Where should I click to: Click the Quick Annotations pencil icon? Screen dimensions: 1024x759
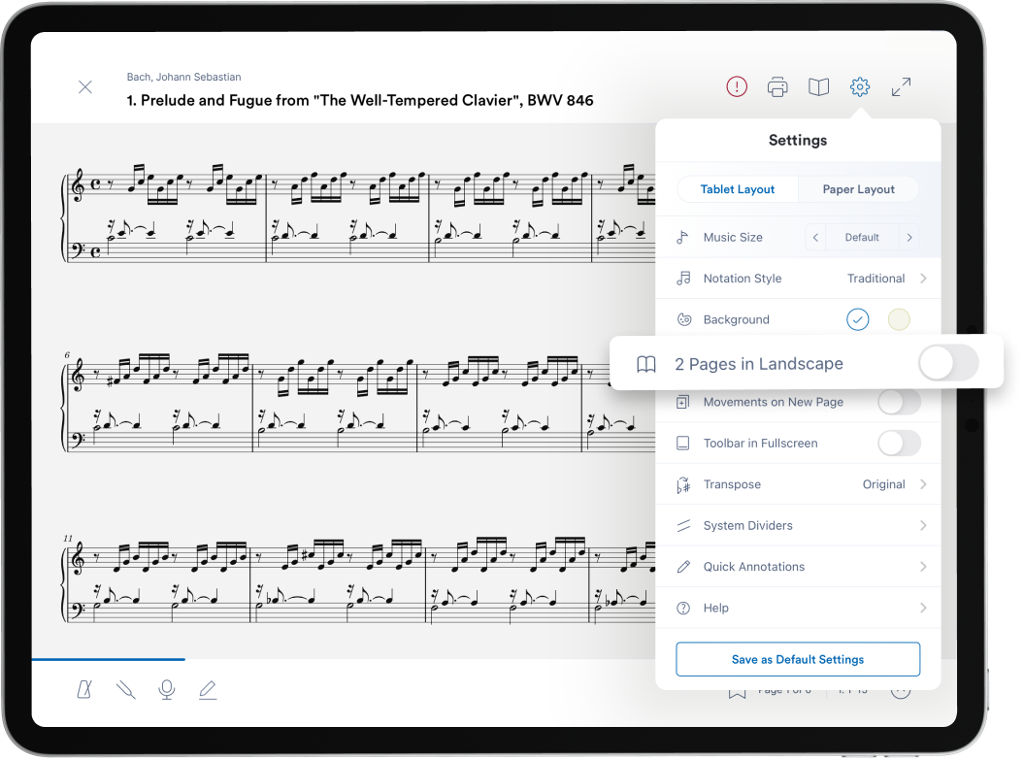[683, 567]
